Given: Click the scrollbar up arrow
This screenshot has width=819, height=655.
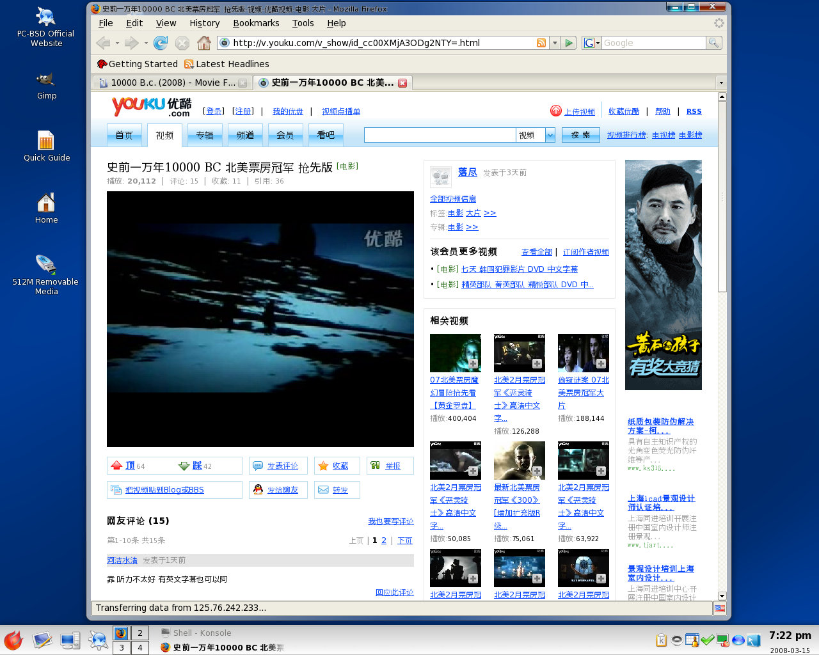Looking at the screenshot, I should (722, 97).
